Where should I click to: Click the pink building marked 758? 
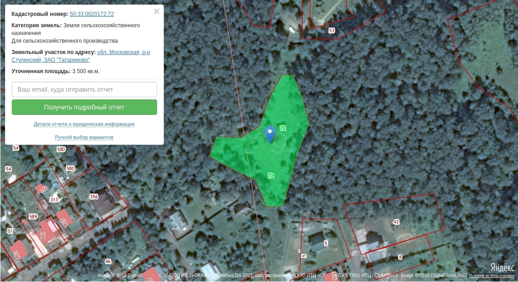click(17, 253)
